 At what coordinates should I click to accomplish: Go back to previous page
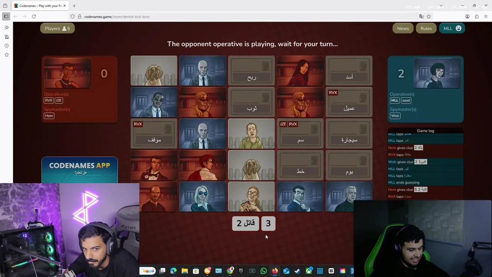(15, 17)
